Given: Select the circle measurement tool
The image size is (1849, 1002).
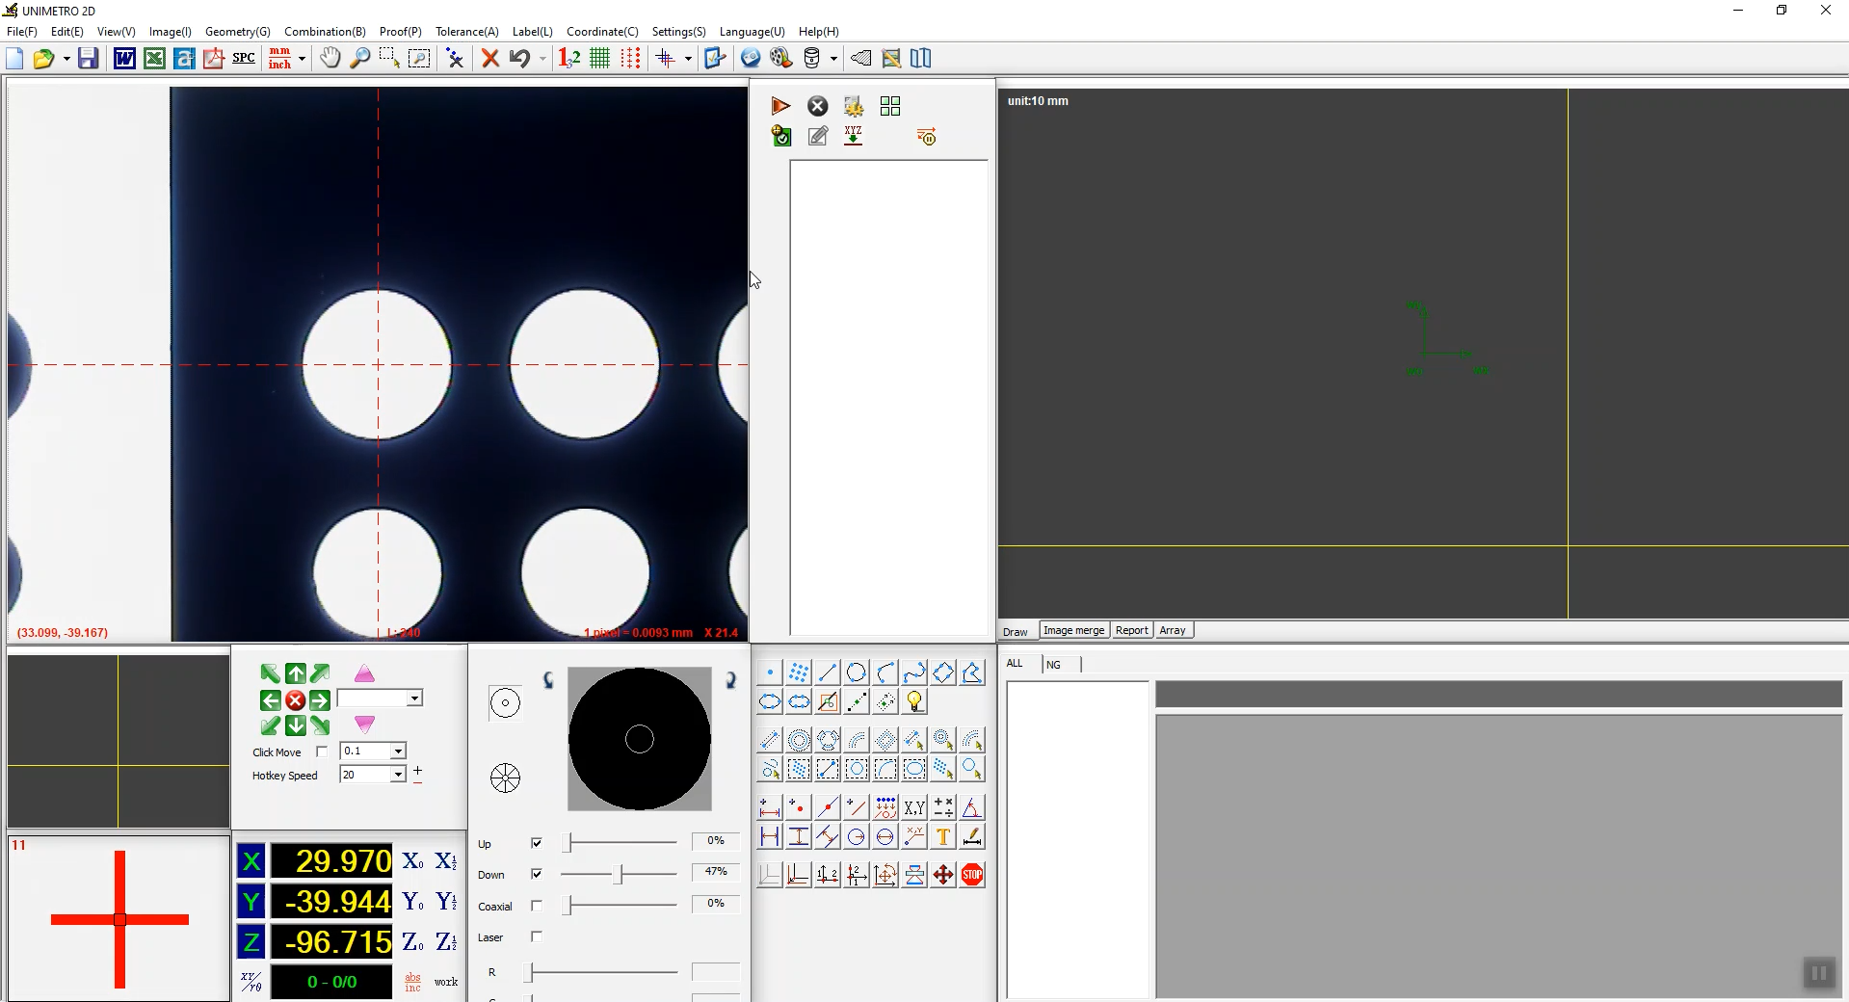Looking at the screenshot, I should point(856,672).
